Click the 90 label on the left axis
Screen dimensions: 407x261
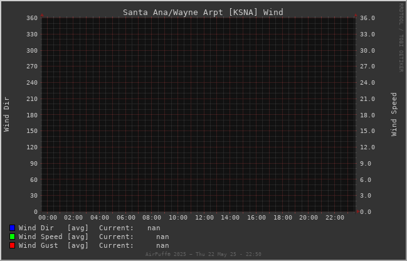[x=34, y=164]
